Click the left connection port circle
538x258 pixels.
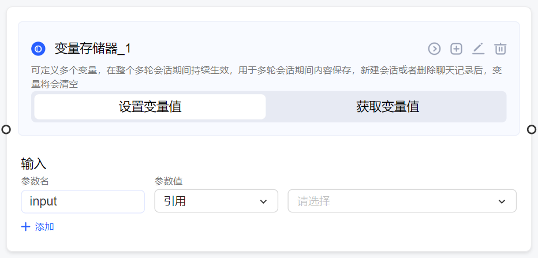pos(6,129)
